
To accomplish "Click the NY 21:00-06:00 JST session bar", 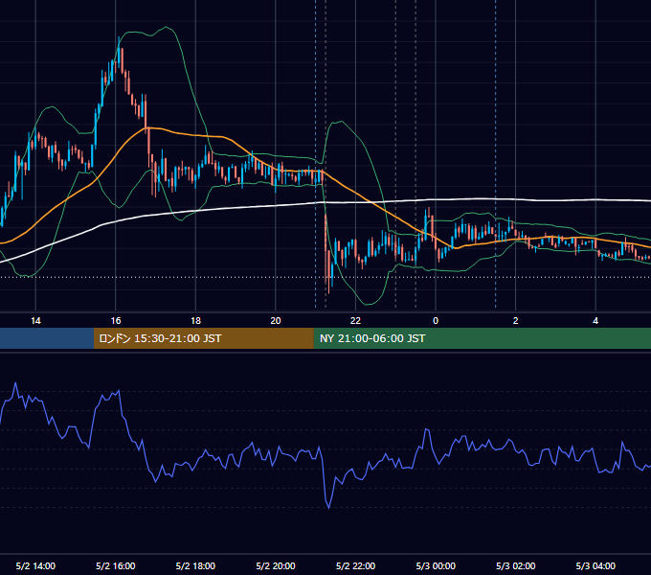I will (482, 338).
